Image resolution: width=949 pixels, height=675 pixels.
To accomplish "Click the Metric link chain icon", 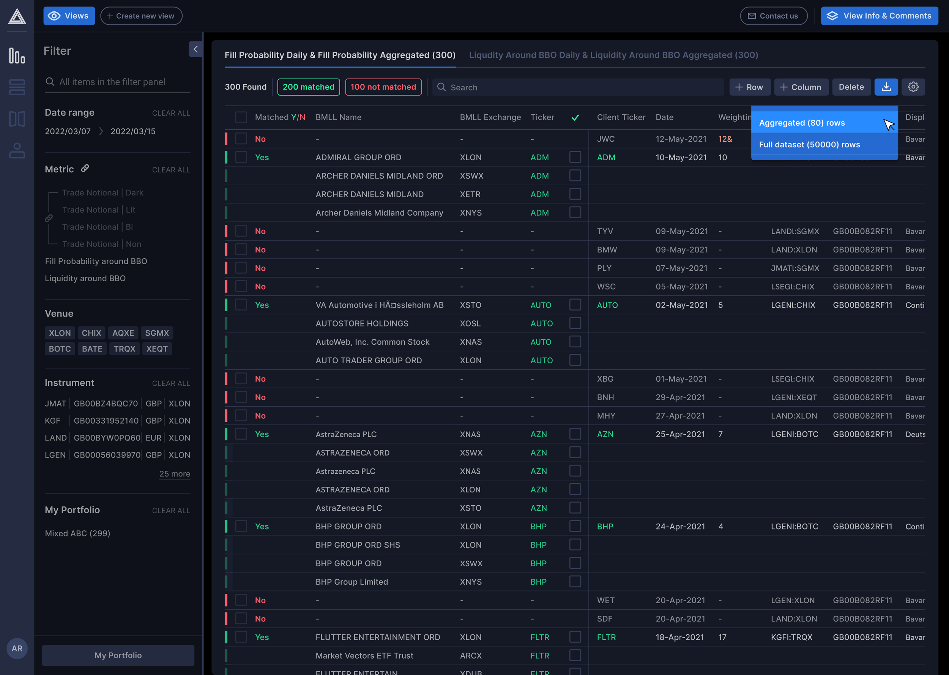I will pyautogui.click(x=85, y=168).
